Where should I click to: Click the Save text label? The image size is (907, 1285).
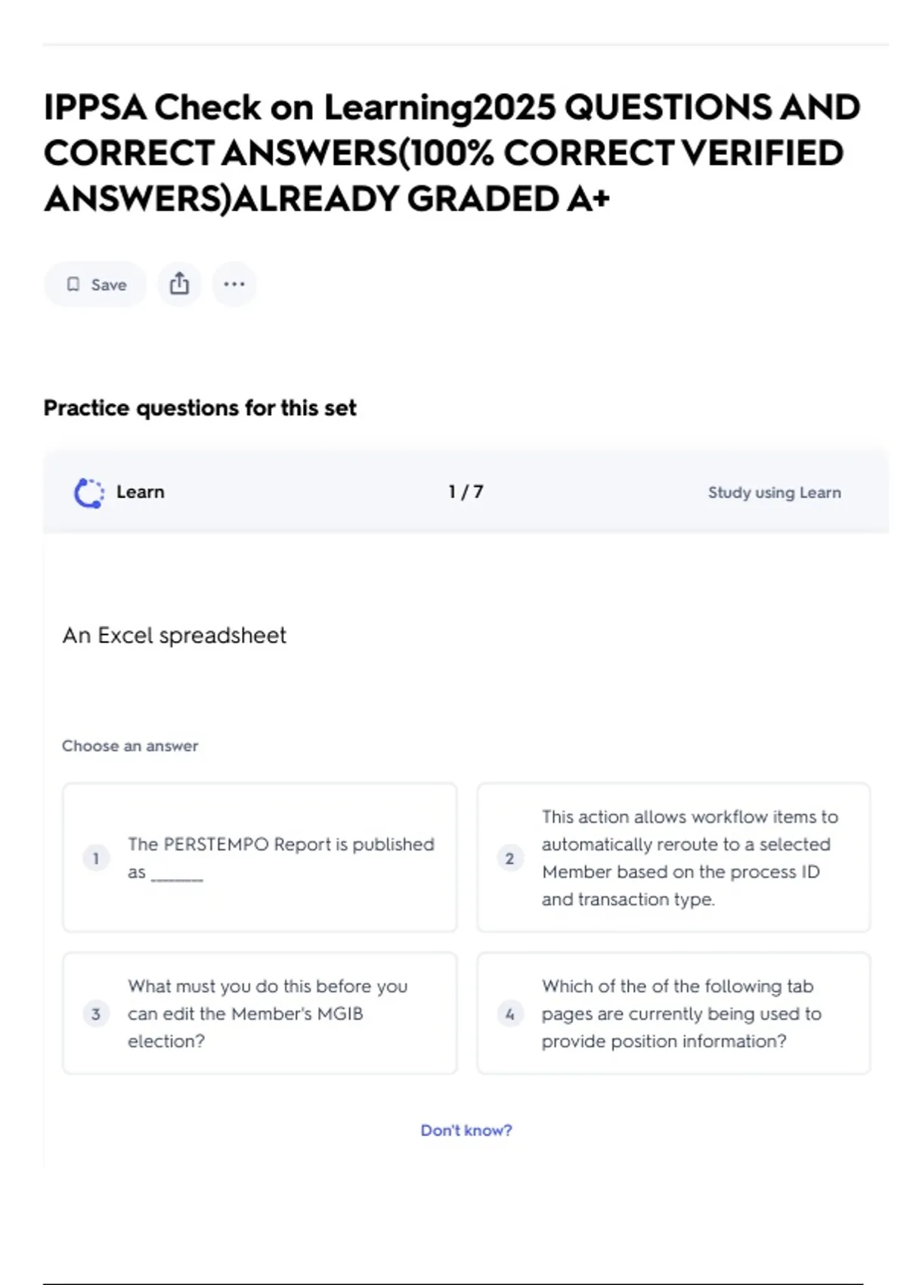pyautogui.click(x=109, y=285)
